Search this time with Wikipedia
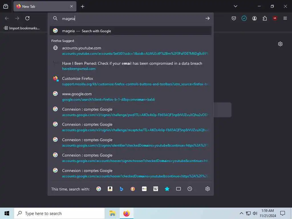 coord(155,189)
